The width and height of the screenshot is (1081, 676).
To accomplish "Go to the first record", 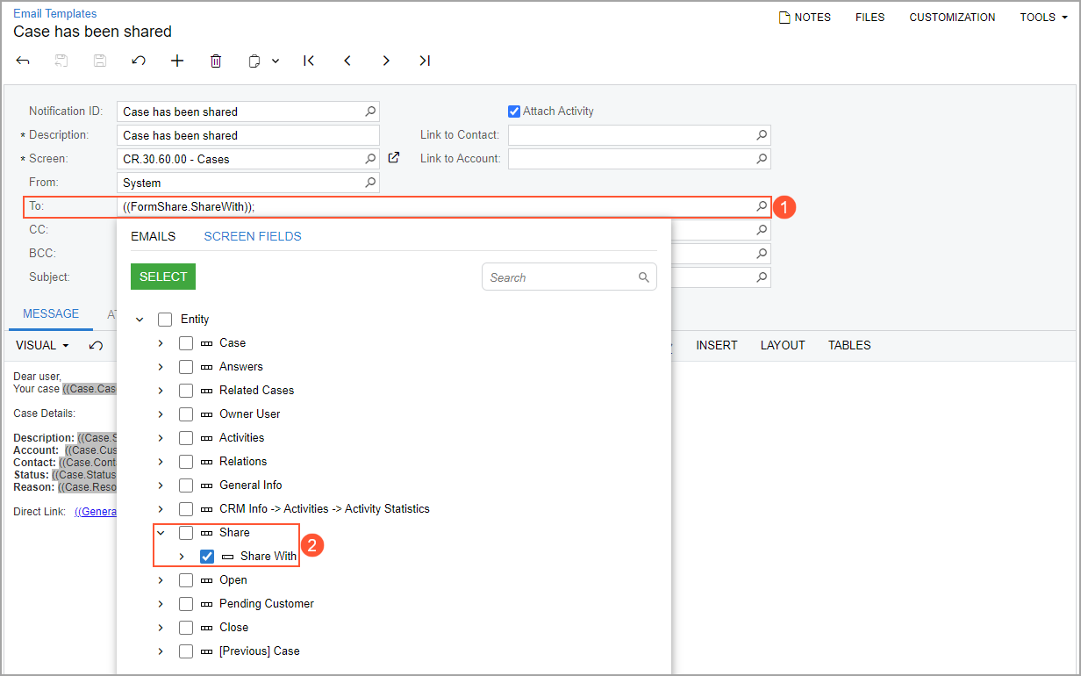I will (309, 61).
